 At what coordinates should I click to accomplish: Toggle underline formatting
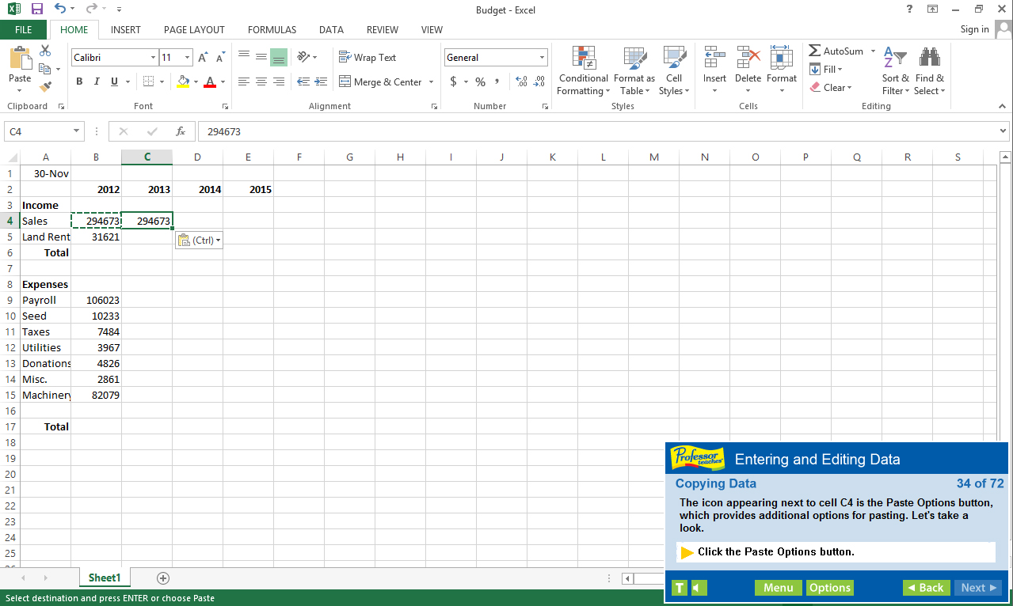tap(113, 81)
